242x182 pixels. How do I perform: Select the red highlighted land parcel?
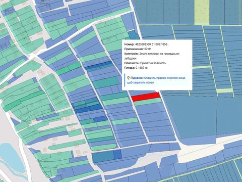click(146, 97)
